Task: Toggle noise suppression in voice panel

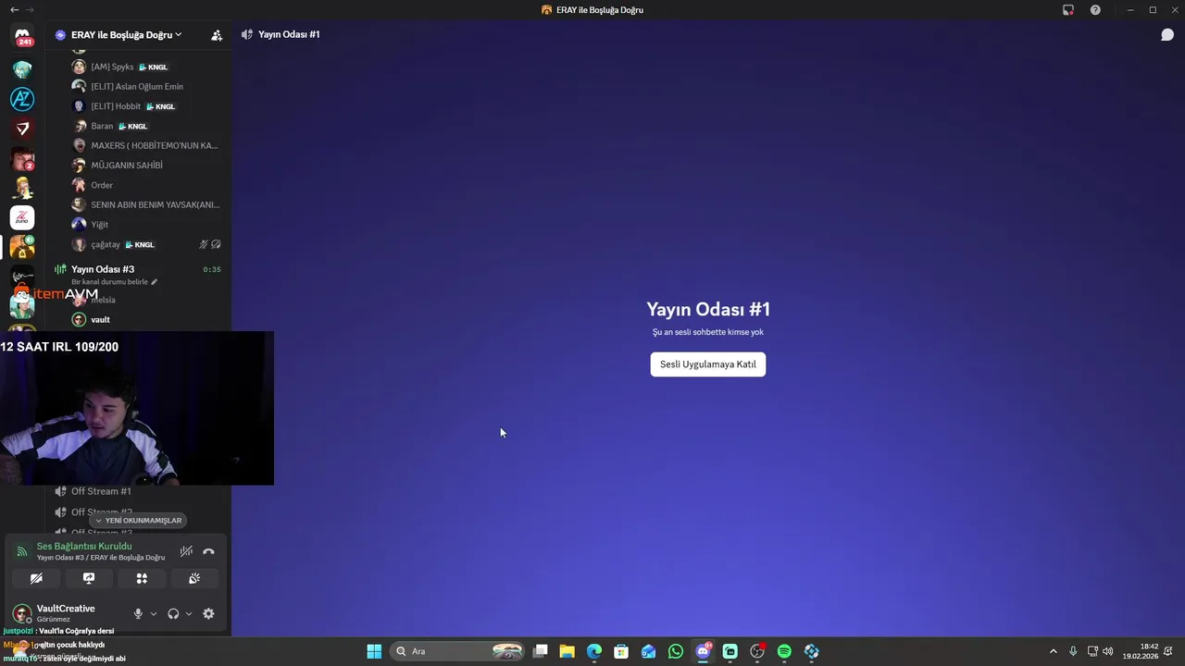Action: pyautogui.click(x=186, y=551)
